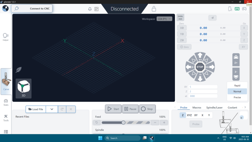Click the reload file icon
The image size is (252, 142).
tap(62, 109)
